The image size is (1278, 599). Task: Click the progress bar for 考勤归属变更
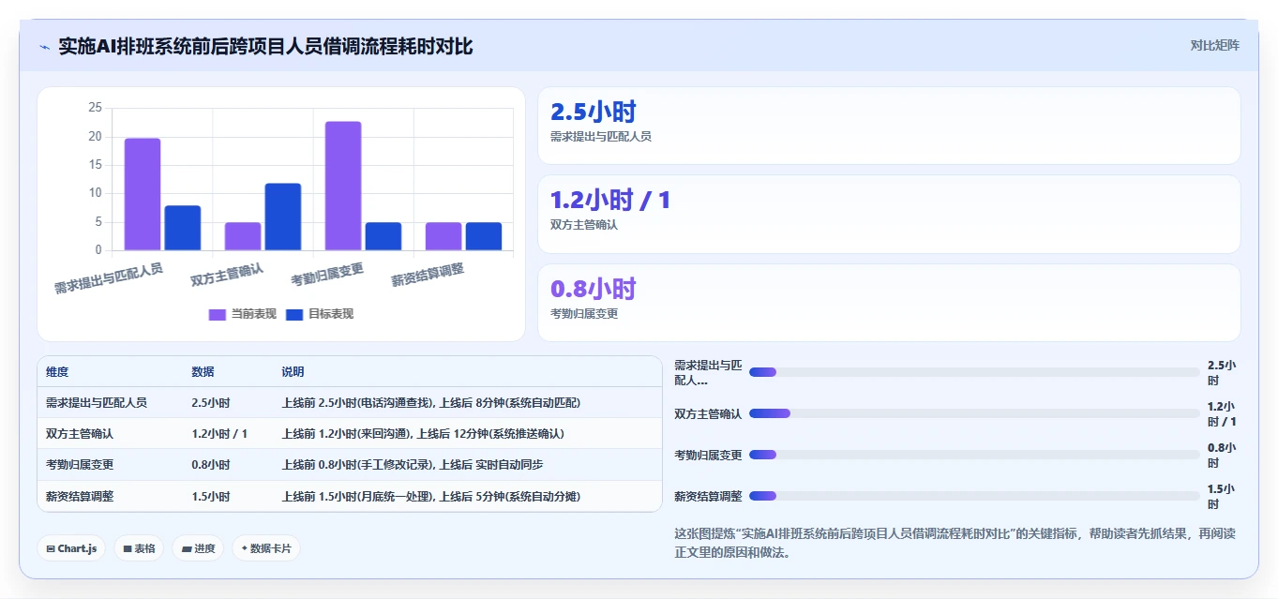point(974,455)
